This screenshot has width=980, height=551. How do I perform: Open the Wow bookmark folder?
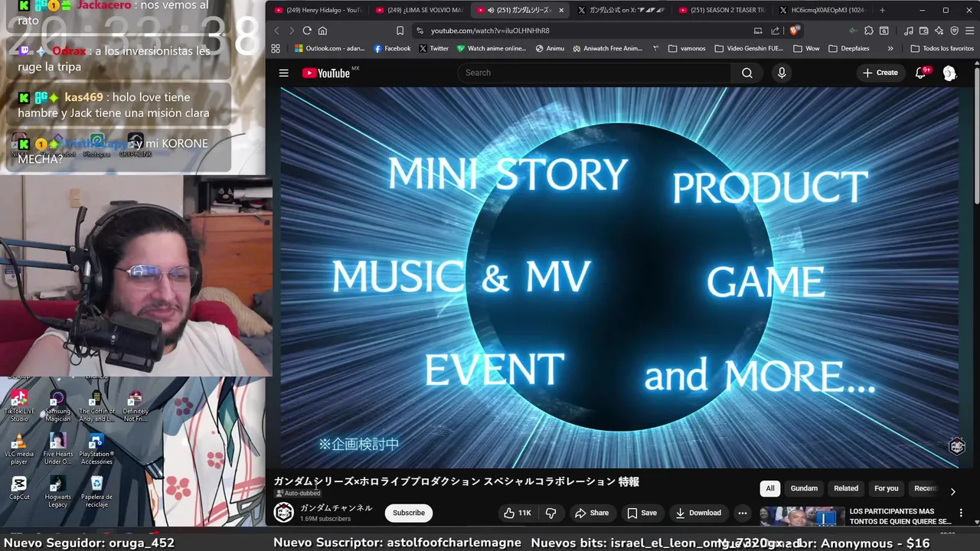pos(806,48)
